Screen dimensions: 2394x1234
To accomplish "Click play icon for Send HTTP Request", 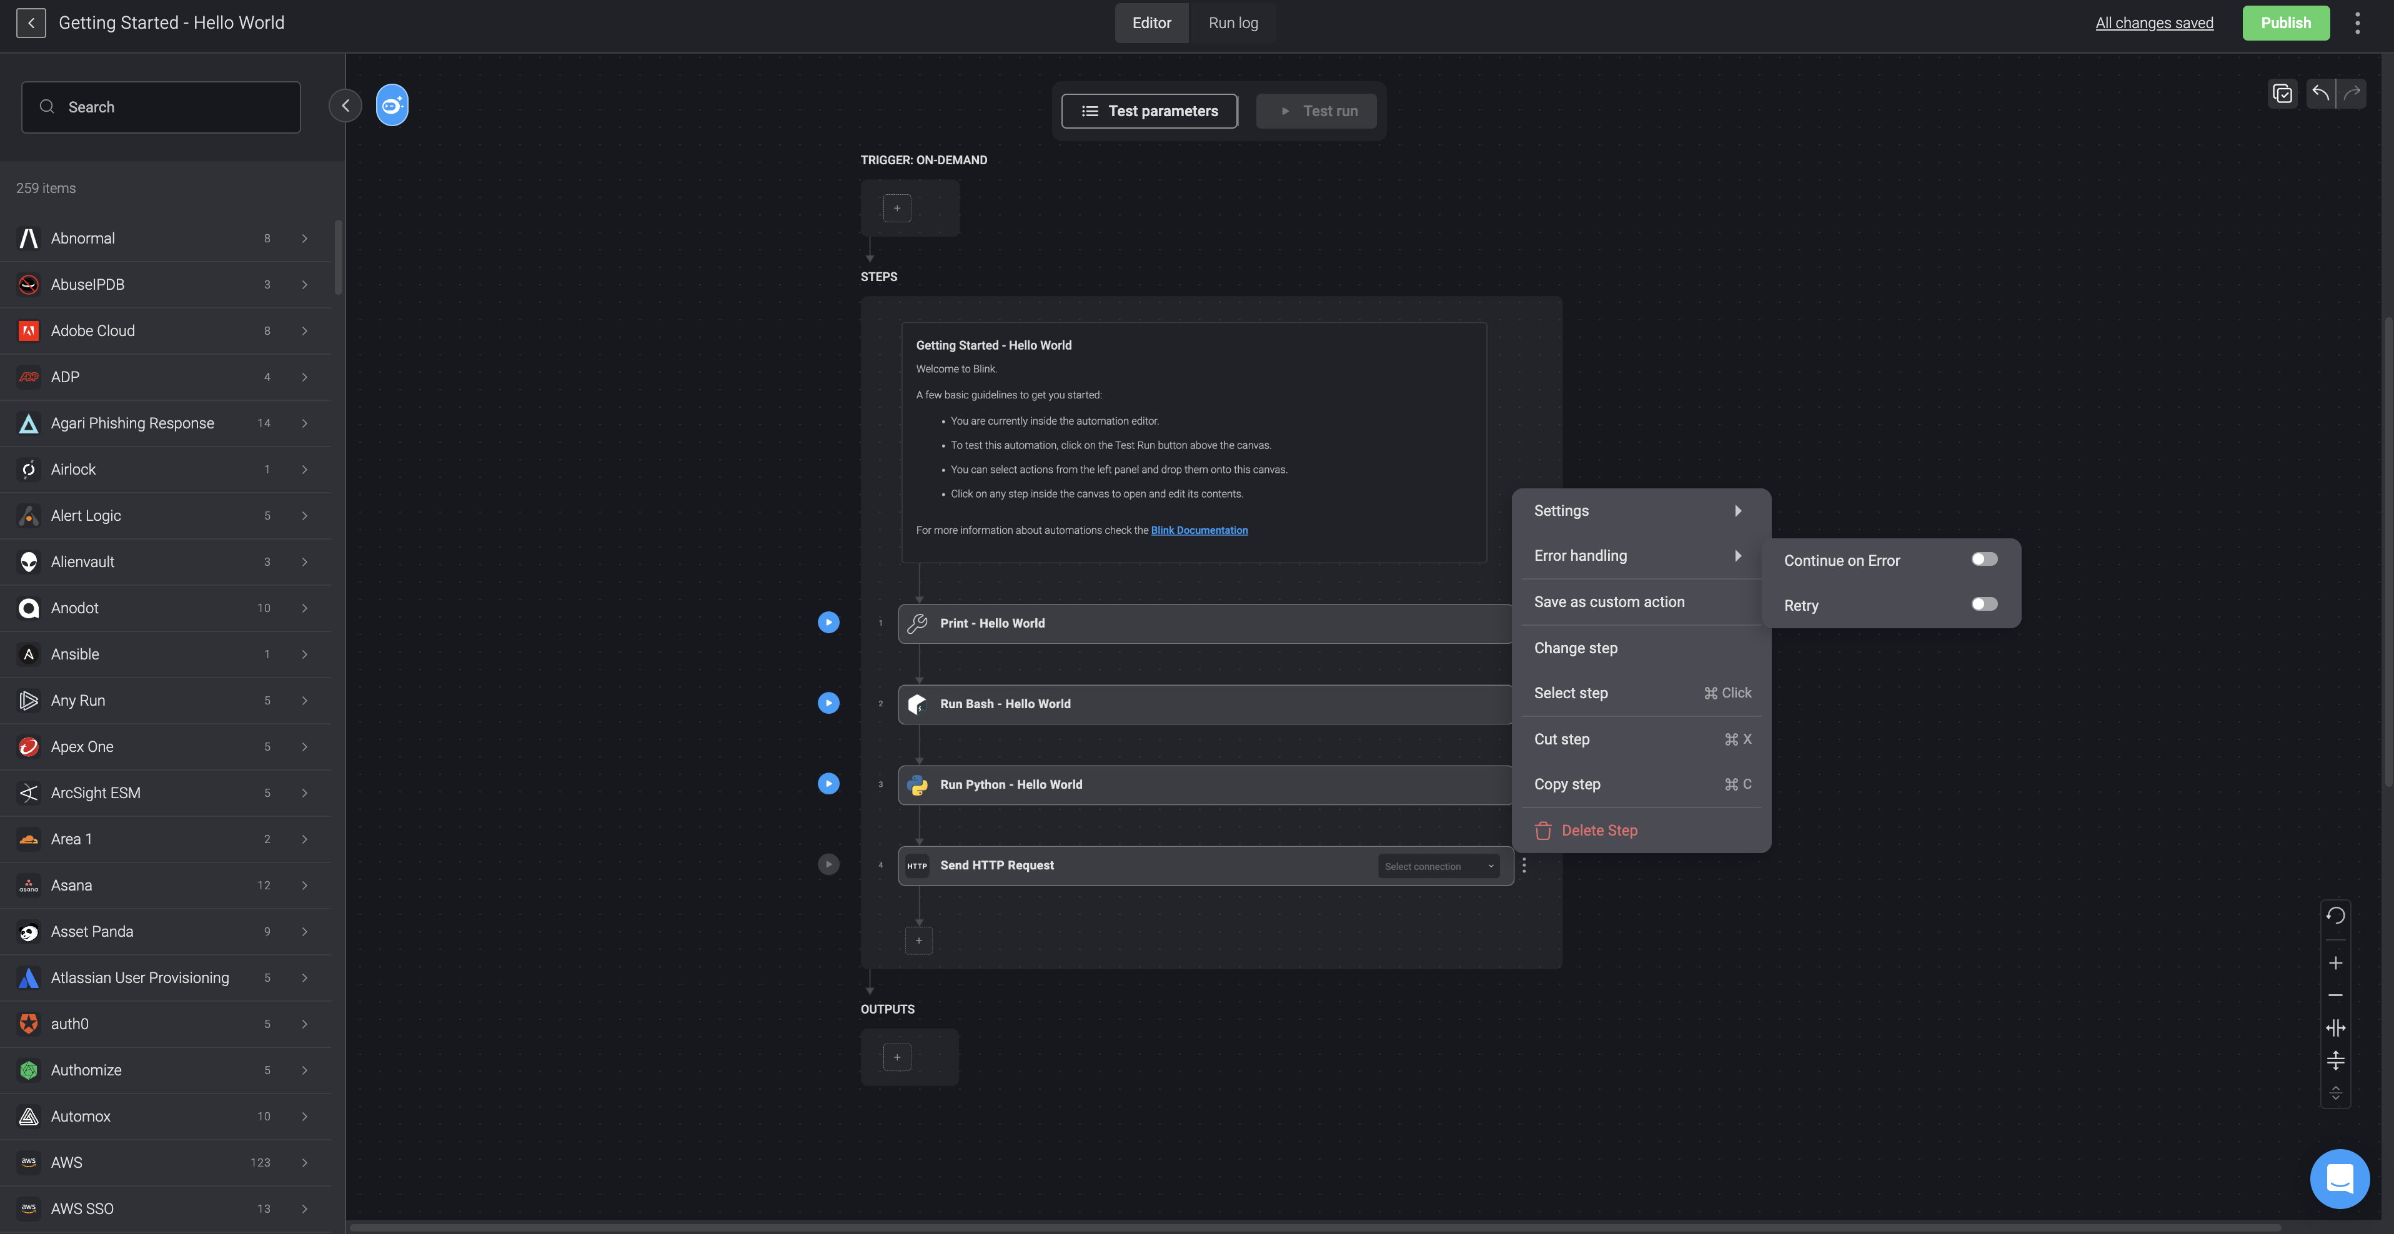I will point(828,865).
